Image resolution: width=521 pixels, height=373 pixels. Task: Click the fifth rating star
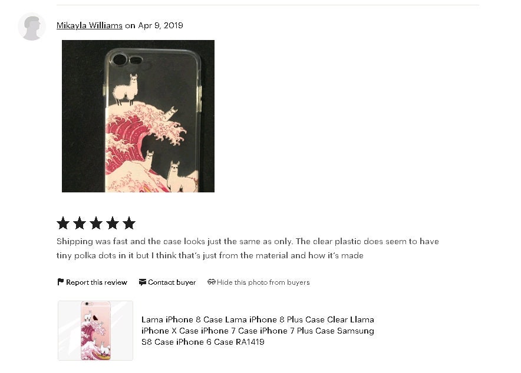pos(129,223)
